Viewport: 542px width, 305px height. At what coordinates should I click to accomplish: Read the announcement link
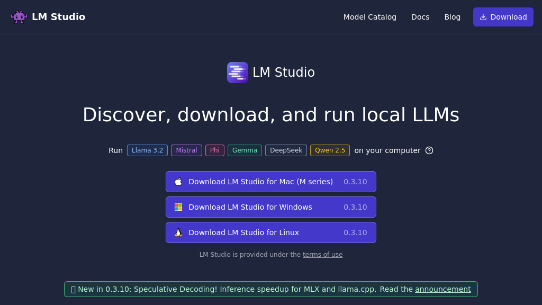[443, 289]
